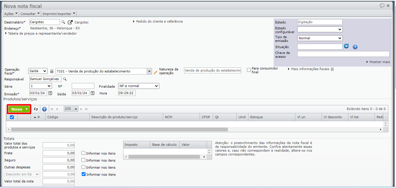The width and height of the screenshot is (396, 188).
Task: Click the products grid horizontal scrollbar
Action: point(119,129)
